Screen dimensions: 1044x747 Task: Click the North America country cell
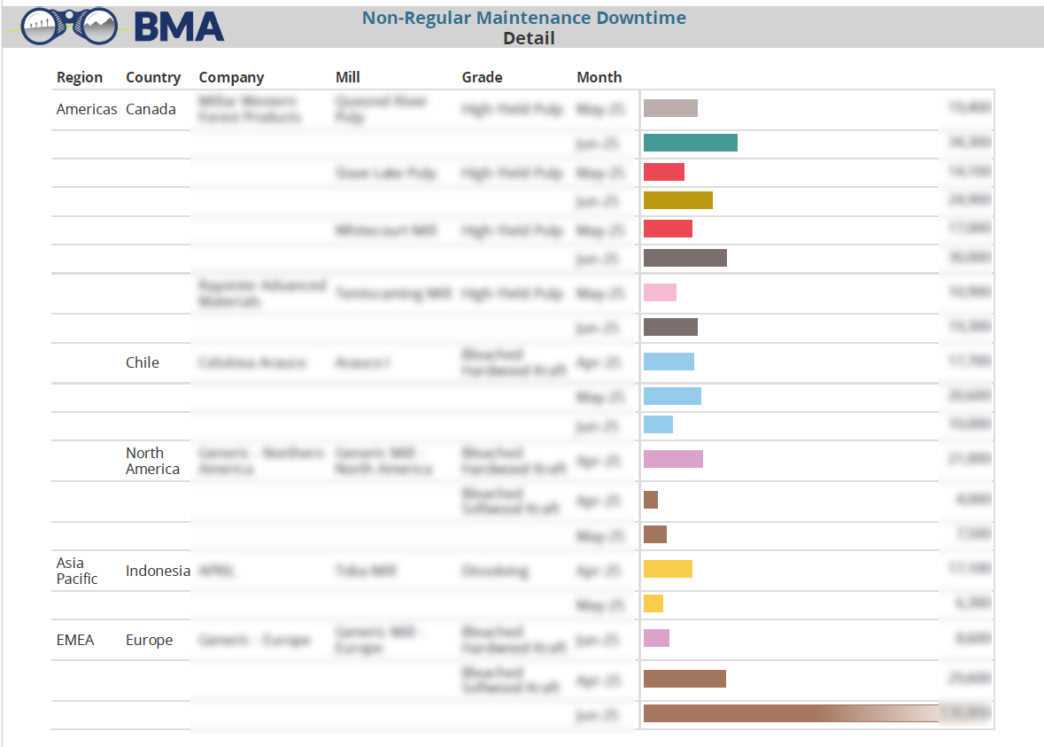pos(152,461)
